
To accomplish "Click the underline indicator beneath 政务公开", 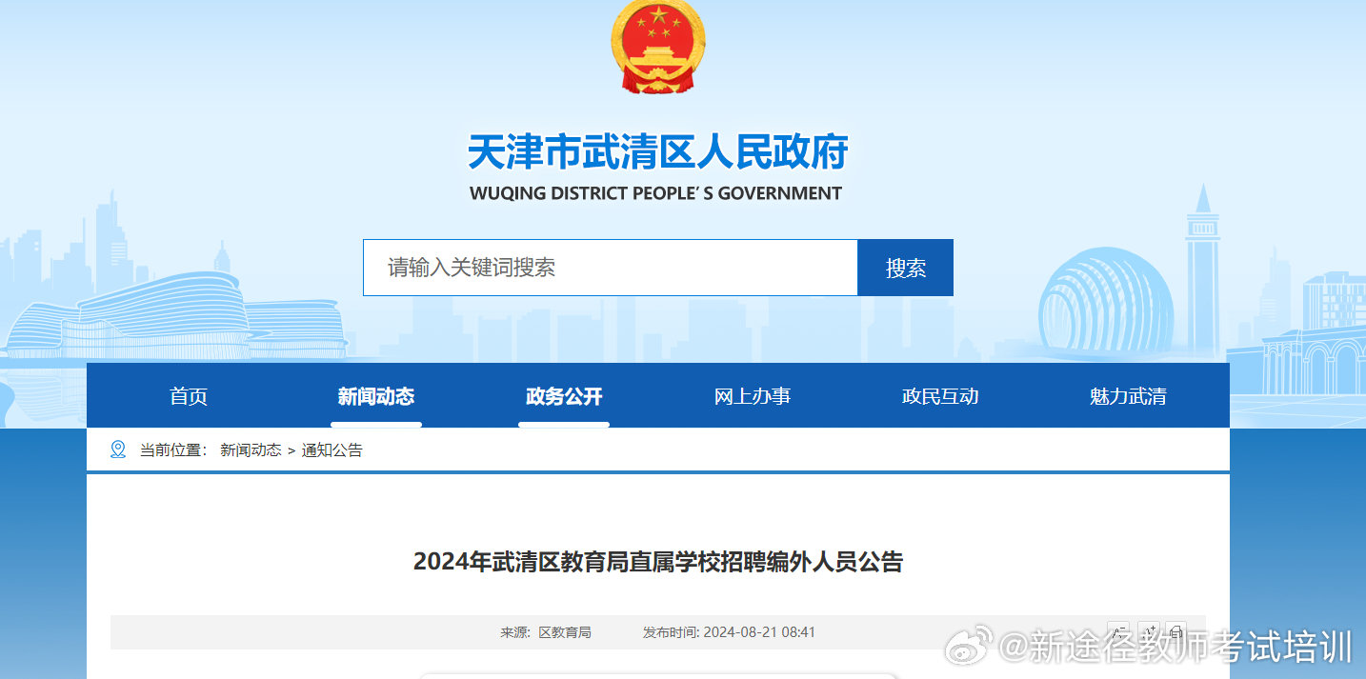I will 564,426.
